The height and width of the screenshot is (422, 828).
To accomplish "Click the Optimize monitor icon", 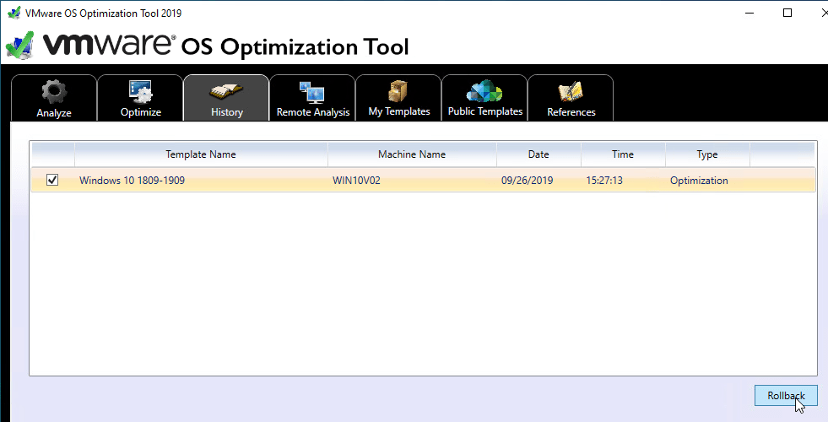I will (140, 92).
